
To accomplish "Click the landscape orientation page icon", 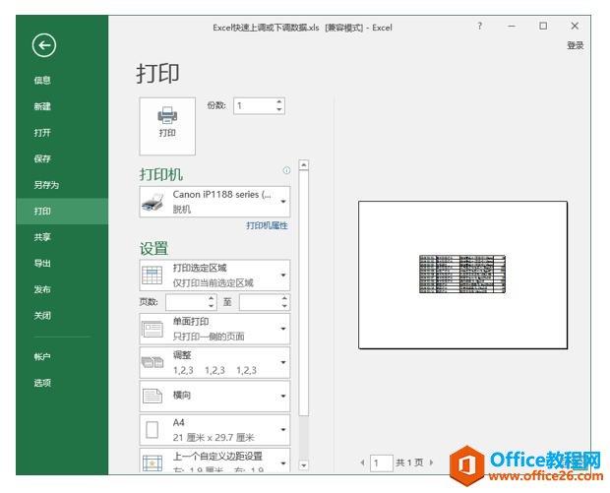I will point(152,397).
